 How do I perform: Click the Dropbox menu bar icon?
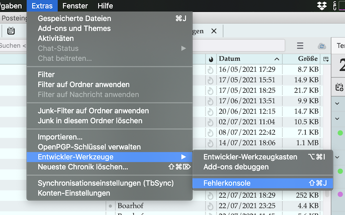(x=322, y=5)
